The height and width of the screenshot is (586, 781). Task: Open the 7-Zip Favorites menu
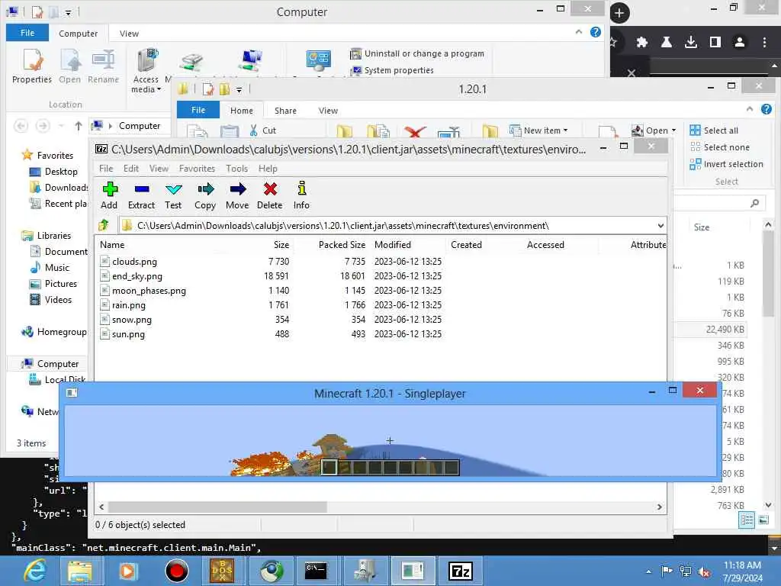click(197, 169)
